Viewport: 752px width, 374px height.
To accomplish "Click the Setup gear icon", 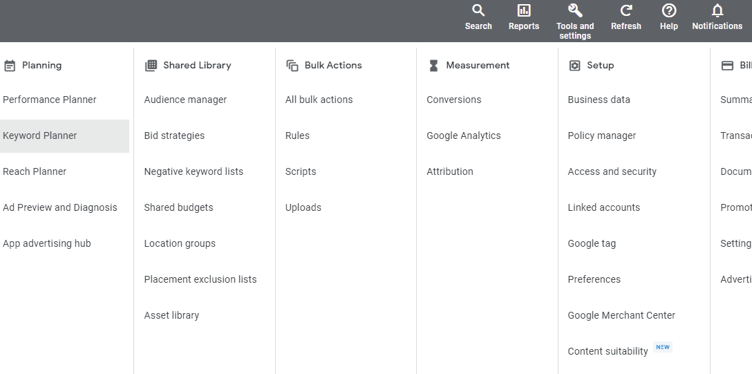I will [x=574, y=66].
